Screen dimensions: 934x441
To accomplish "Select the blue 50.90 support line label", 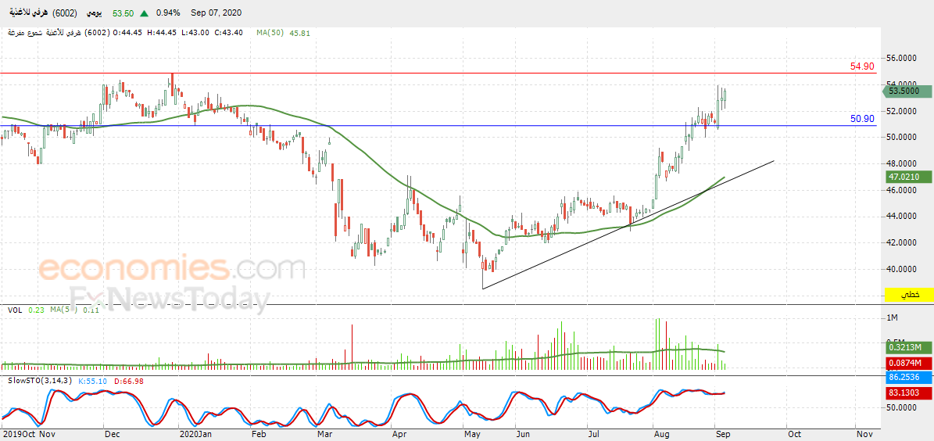I will 861,119.
